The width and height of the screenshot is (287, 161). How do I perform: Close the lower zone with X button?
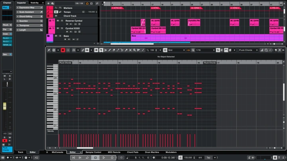47,152
